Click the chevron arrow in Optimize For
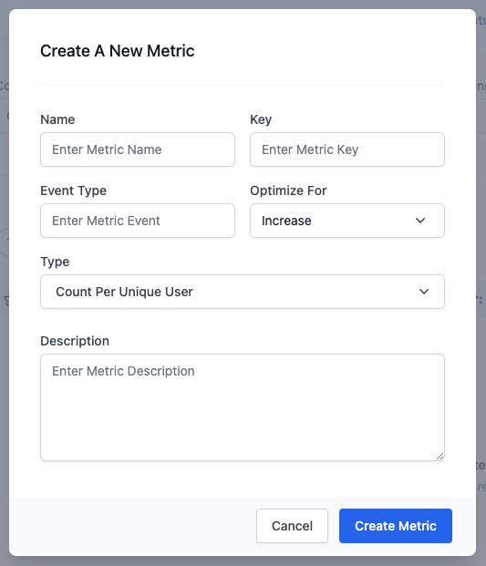This screenshot has width=486, height=566. (420, 221)
